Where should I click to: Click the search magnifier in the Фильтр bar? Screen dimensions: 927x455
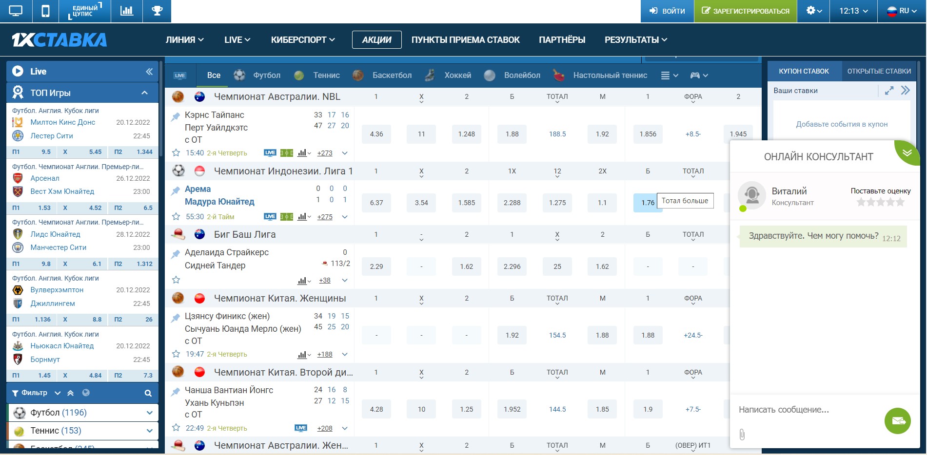148,393
